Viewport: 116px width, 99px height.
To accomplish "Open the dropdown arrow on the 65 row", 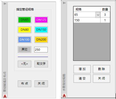I will pyautogui.click(x=98, y=15).
